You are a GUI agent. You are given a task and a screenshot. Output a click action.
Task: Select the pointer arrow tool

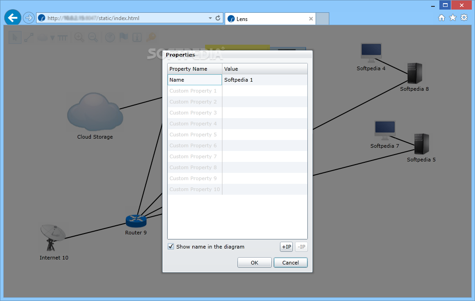(15, 37)
